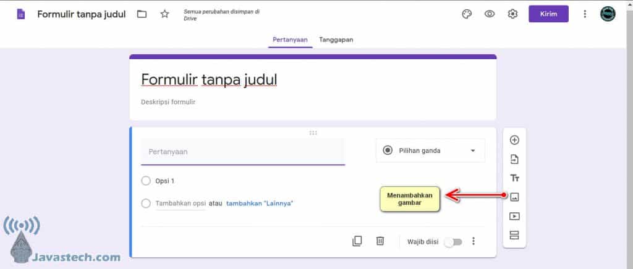The height and width of the screenshot is (269, 633).
Task: Add a new question with plus icon
Action: click(x=514, y=140)
